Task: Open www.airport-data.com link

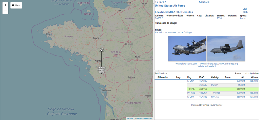Action: click(x=186, y=64)
